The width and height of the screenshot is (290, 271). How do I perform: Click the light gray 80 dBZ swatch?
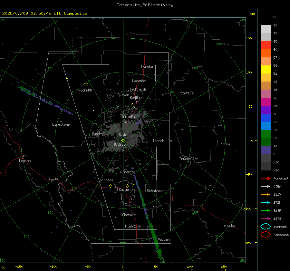(x=266, y=29)
